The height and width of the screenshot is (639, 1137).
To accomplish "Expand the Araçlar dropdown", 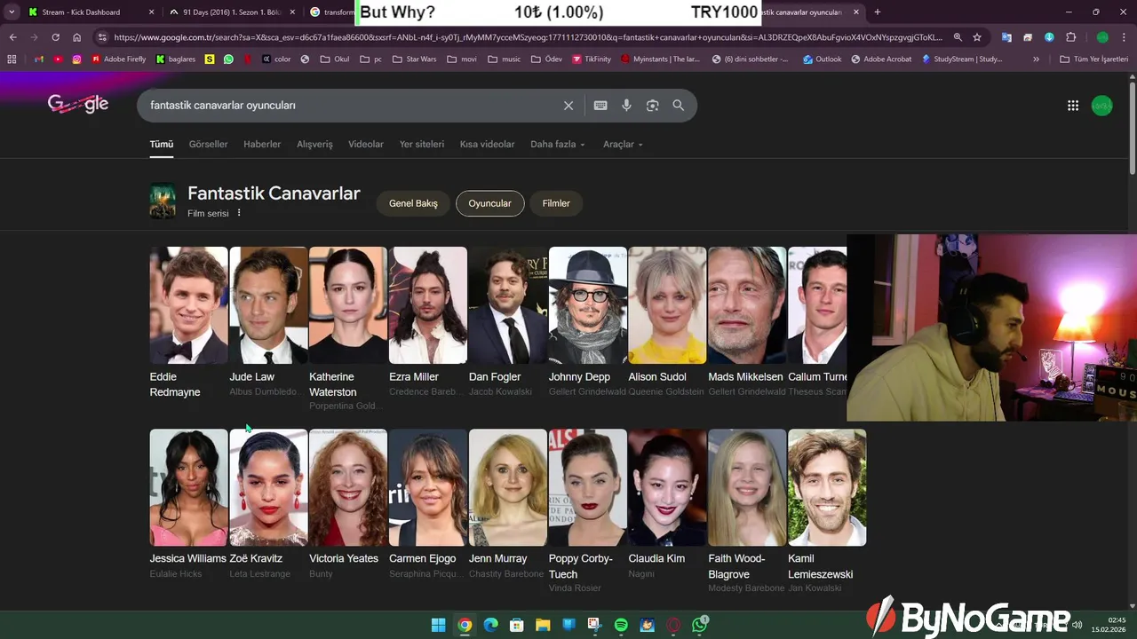I will 623,144.
